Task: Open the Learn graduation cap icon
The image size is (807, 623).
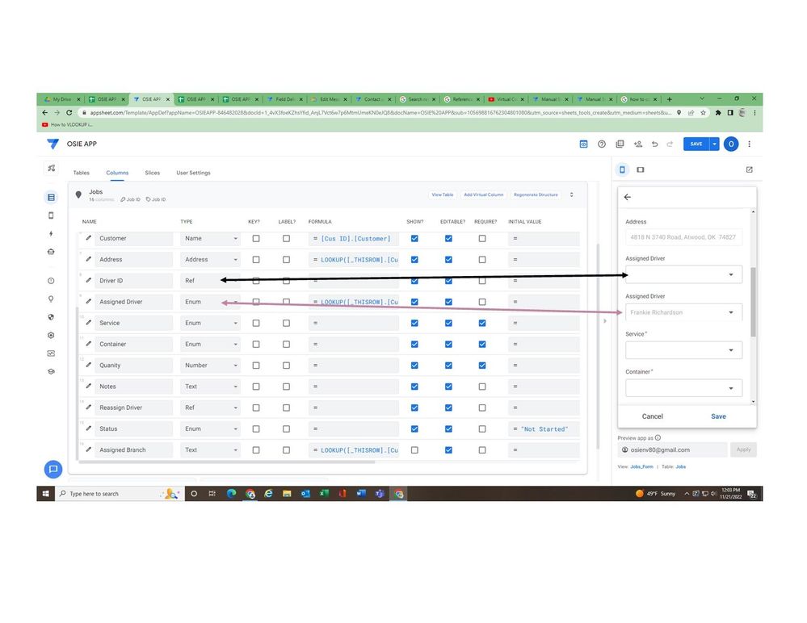Action: 51,372
